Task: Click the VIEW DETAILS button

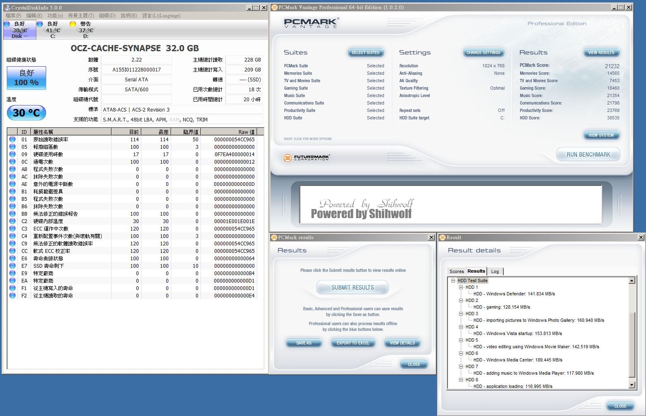Action: (x=402, y=343)
